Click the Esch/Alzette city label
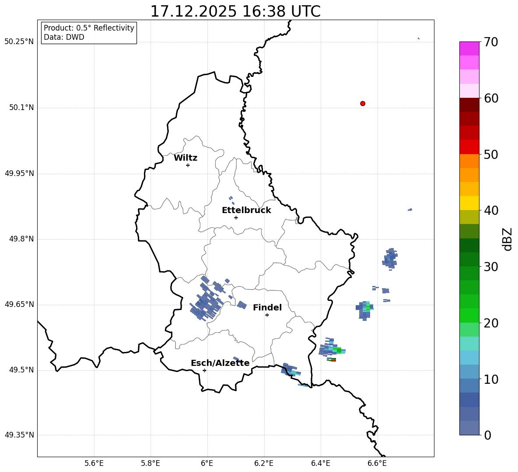Viewport: 518px width, 472px height. click(x=220, y=363)
